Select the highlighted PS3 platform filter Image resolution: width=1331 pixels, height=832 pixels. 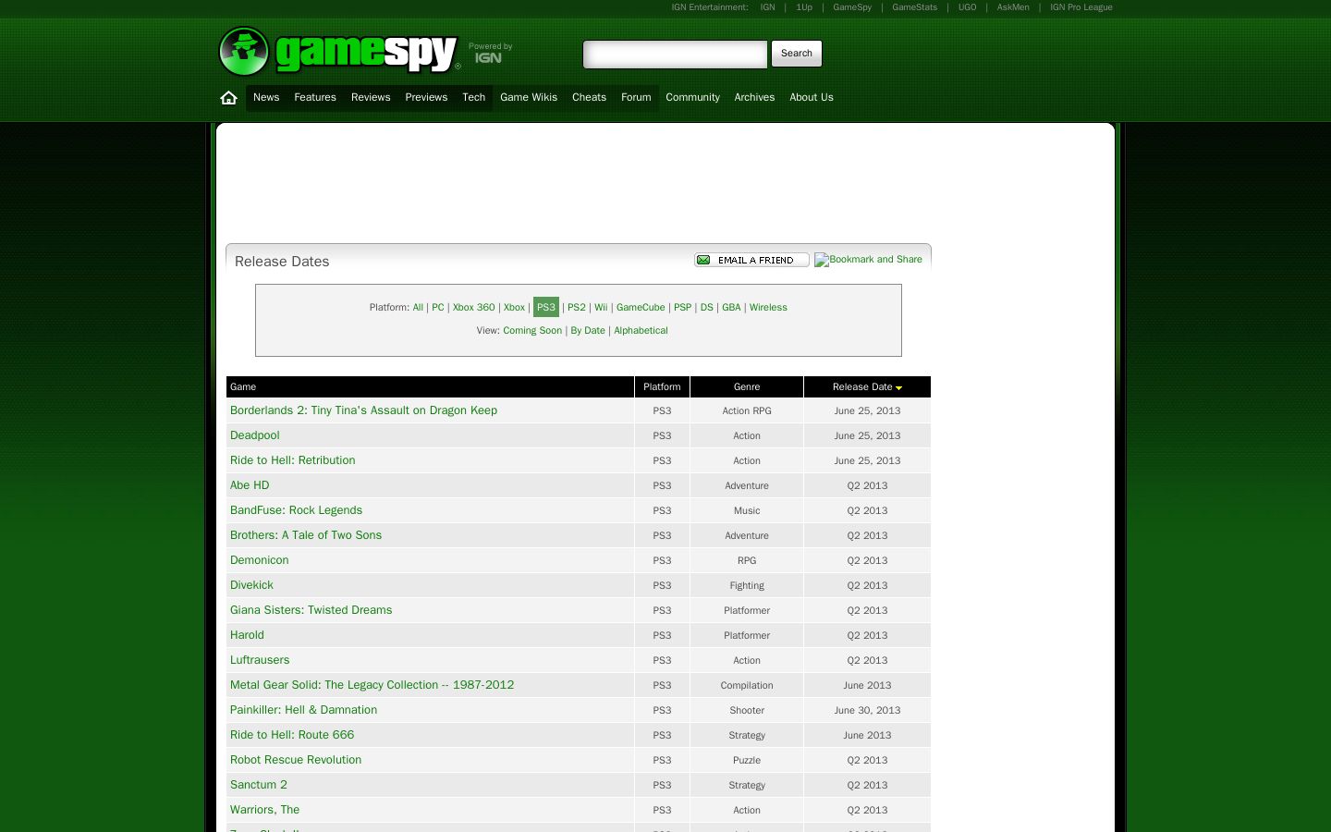[x=546, y=308]
